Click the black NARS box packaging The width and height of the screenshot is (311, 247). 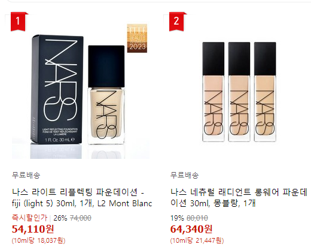click(57, 89)
